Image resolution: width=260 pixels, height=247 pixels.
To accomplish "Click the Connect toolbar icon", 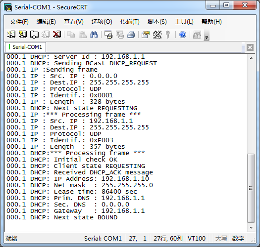I will pyautogui.click(x=11, y=35).
